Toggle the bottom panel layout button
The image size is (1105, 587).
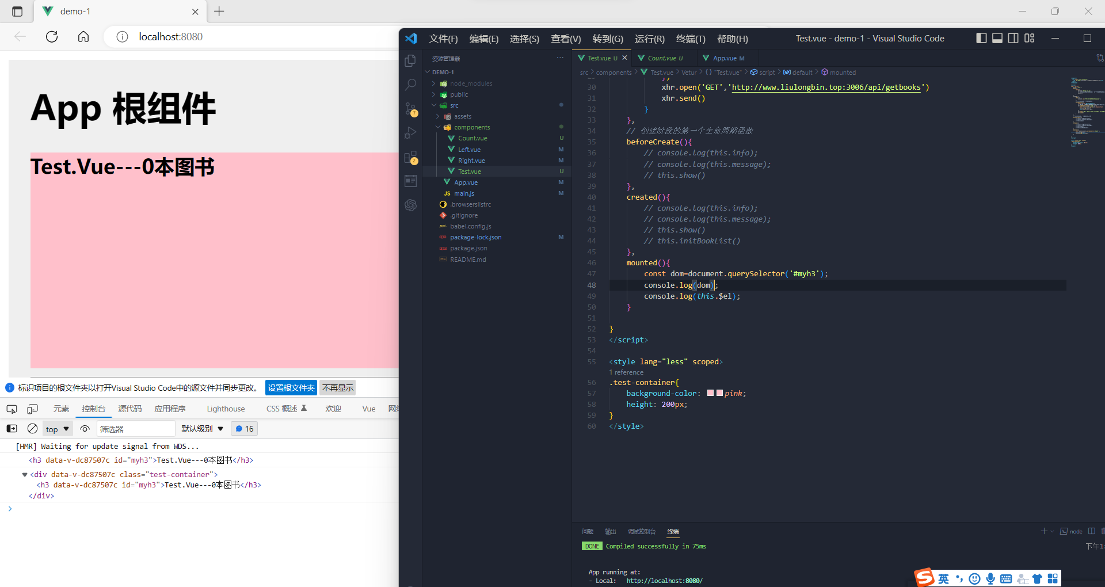(997, 38)
